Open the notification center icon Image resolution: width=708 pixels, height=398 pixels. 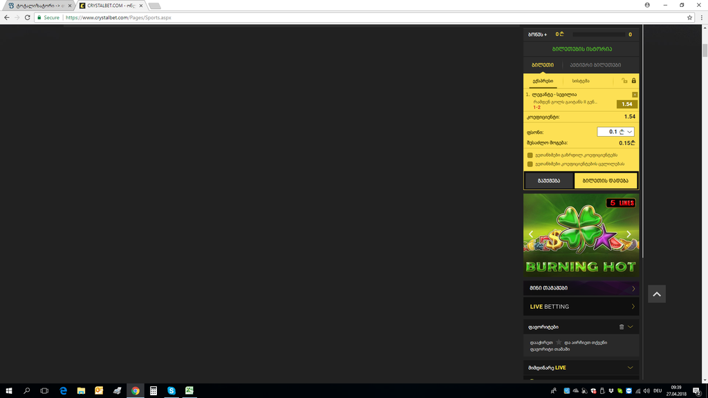697,391
